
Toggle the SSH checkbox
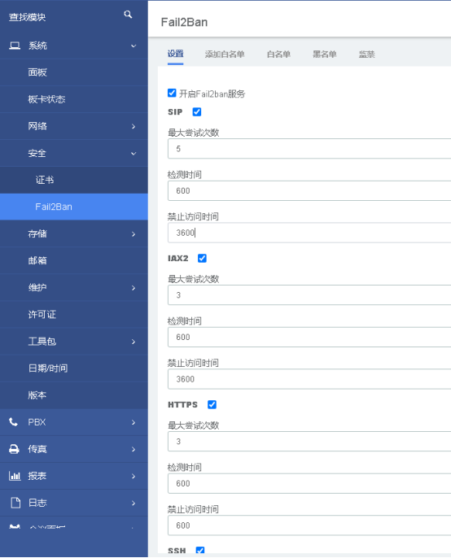point(200,550)
